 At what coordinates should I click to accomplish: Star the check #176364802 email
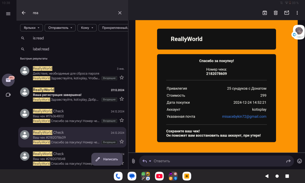point(122,120)
